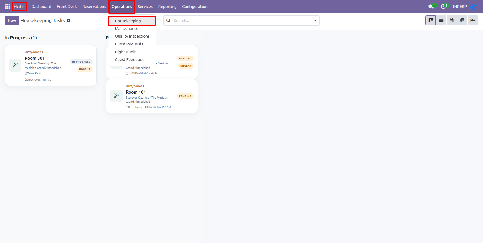Click the Hotel app title
Screen dimensions: 483x243
point(20,7)
